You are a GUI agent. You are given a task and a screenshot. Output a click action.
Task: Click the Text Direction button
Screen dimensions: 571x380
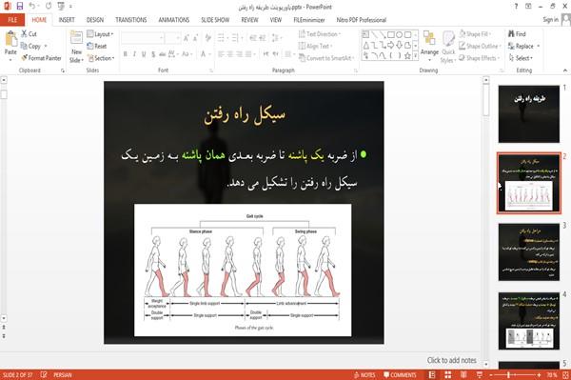pyautogui.click(x=320, y=34)
